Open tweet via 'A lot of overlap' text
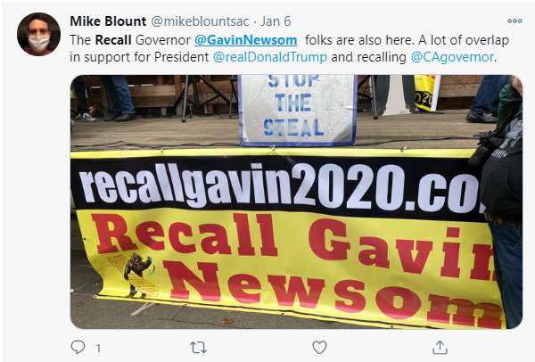Viewport: 535px width, 362px height. [464, 40]
